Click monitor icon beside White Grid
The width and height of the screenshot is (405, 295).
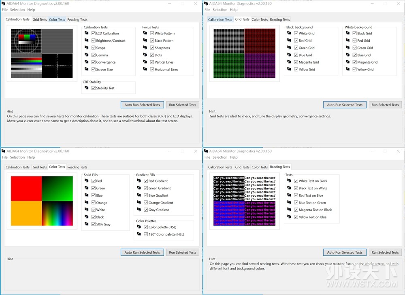coord(289,33)
